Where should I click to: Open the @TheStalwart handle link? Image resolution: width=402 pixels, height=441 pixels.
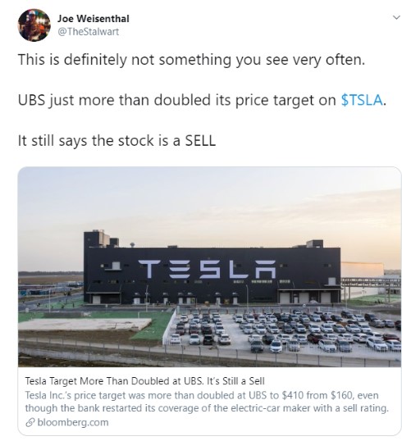88,31
